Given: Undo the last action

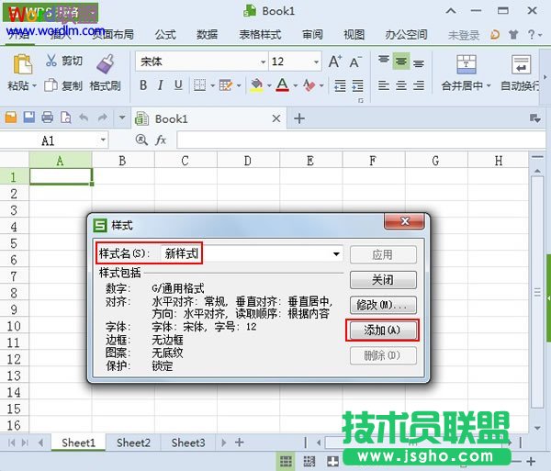Looking at the screenshot, I should pyautogui.click(x=84, y=118).
